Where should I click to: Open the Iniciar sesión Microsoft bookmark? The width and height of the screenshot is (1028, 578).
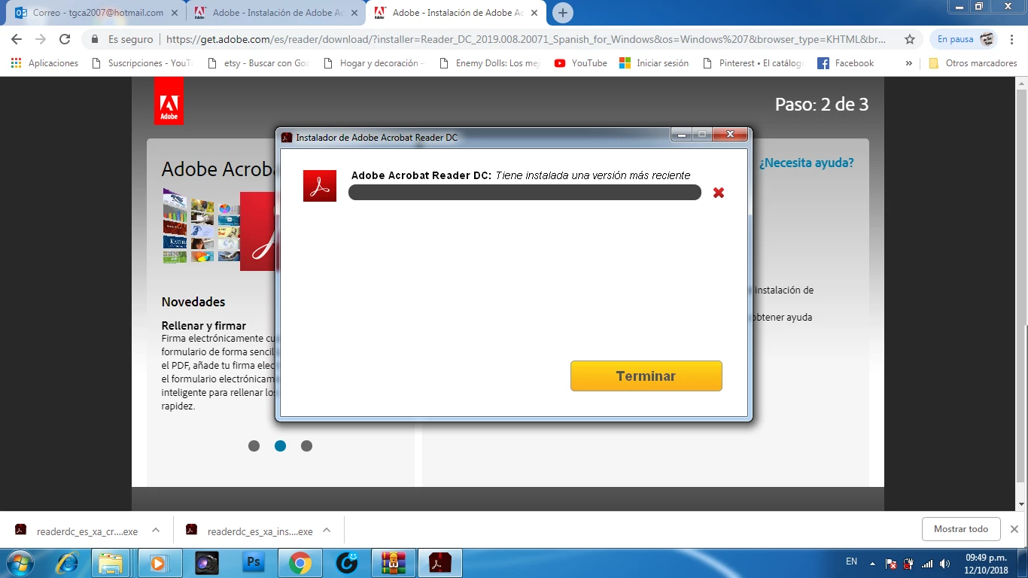654,63
